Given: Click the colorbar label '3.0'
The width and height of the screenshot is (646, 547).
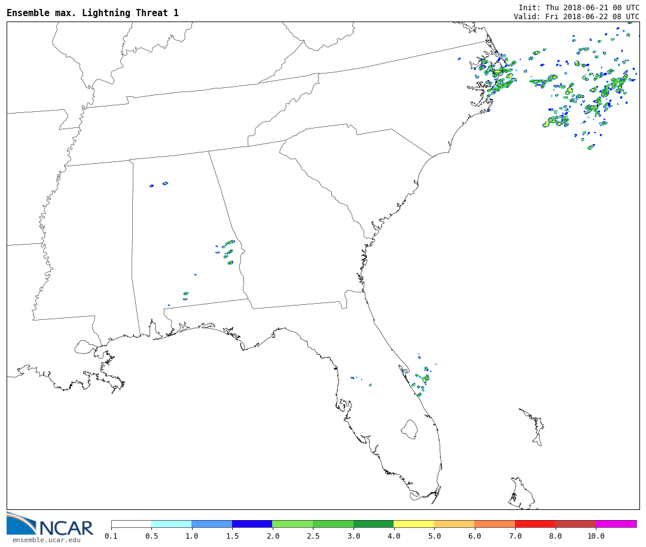Looking at the screenshot, I should click(x=354, y=536).
